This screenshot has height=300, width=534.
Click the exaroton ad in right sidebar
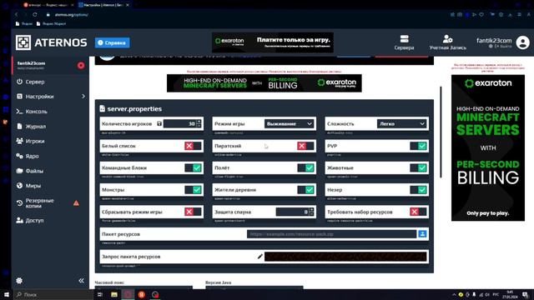487,148
